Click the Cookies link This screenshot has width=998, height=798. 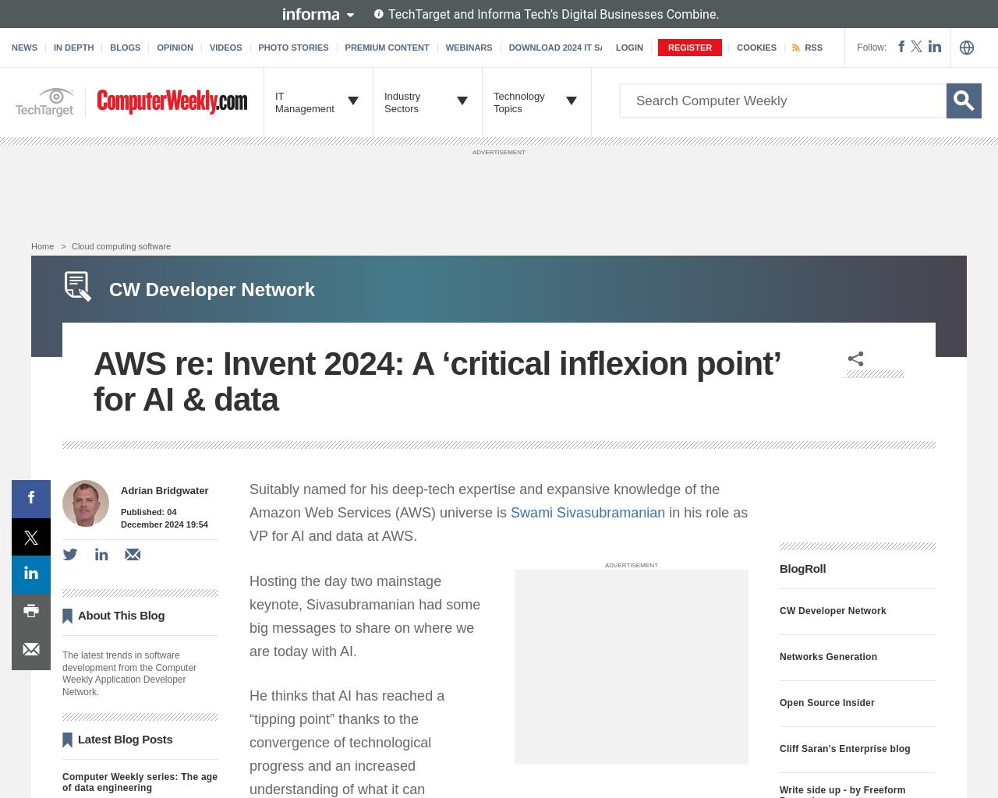point(756,48)
